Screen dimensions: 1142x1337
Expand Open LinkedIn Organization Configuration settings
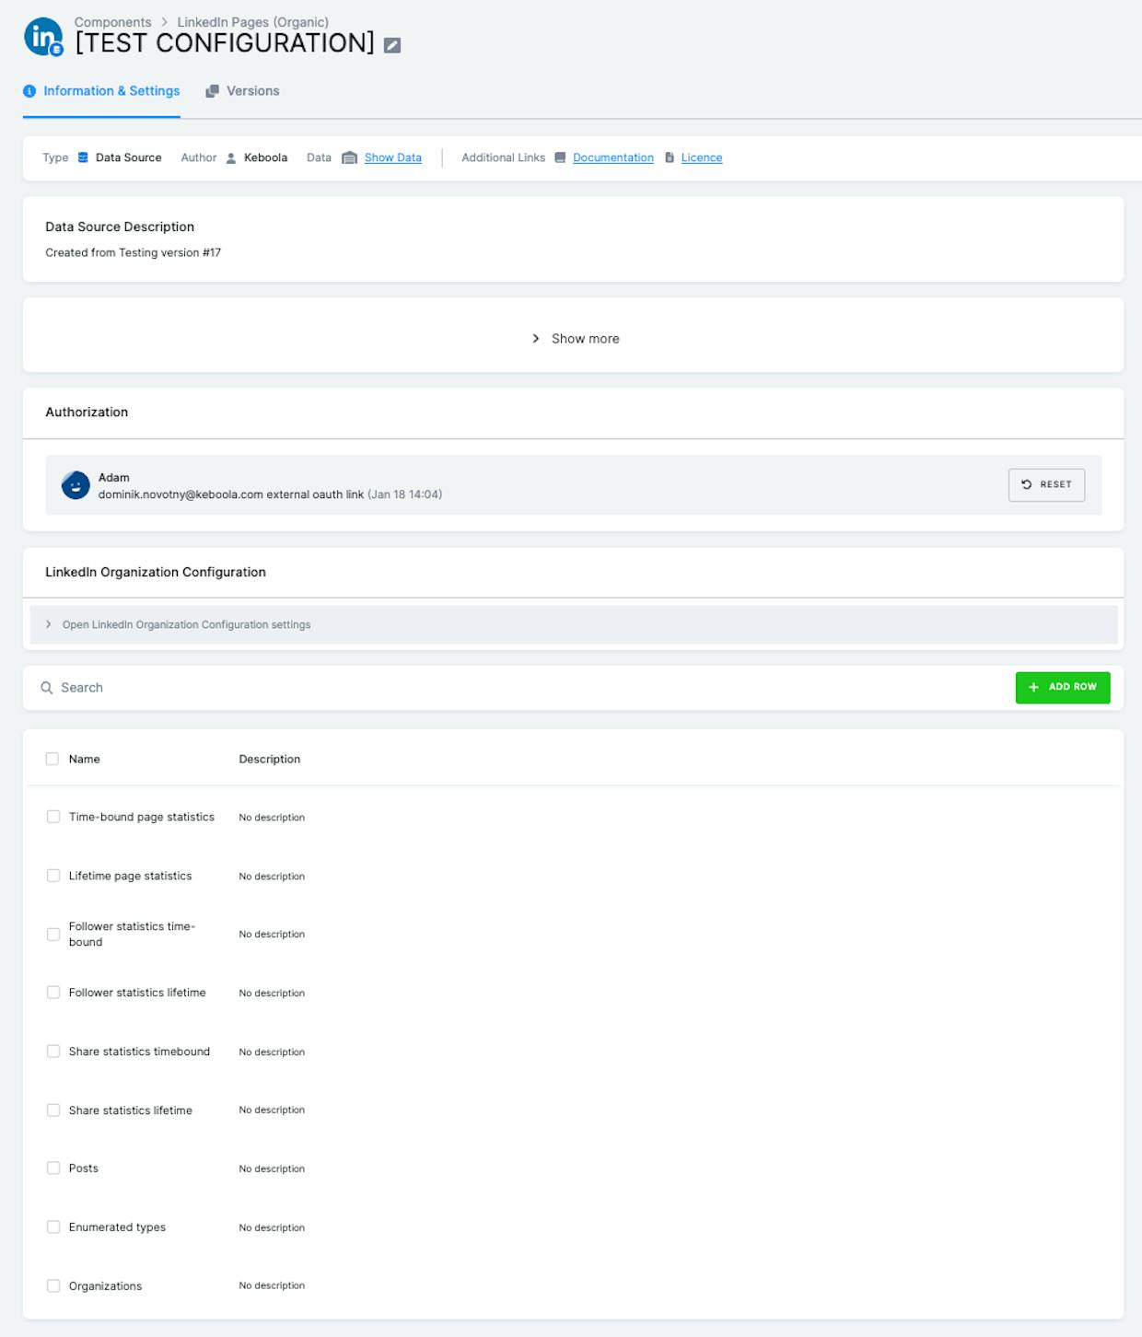tap(574, 624)
